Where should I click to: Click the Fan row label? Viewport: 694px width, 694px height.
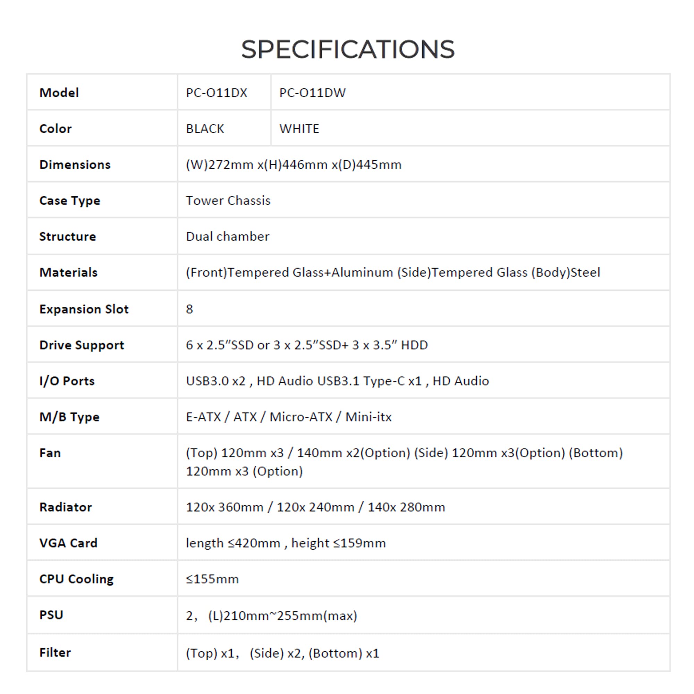click(x=50, y=452)
